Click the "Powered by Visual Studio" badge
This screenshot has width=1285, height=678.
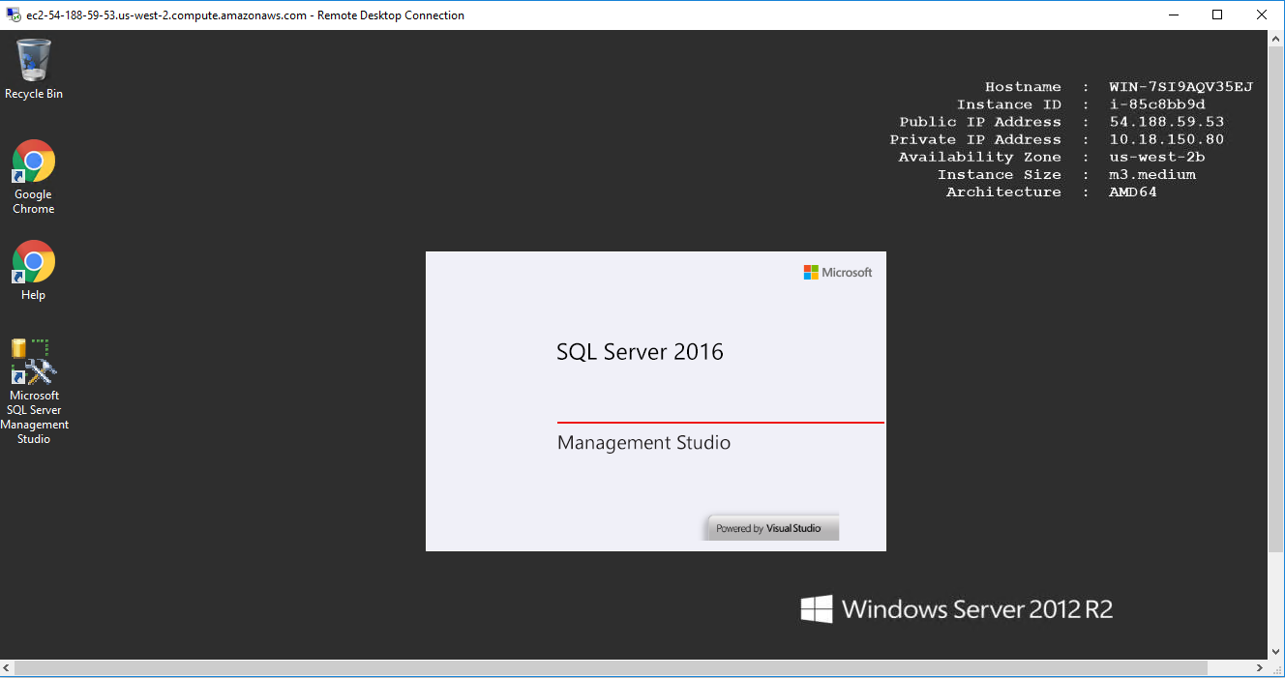[x=770, y=528]
